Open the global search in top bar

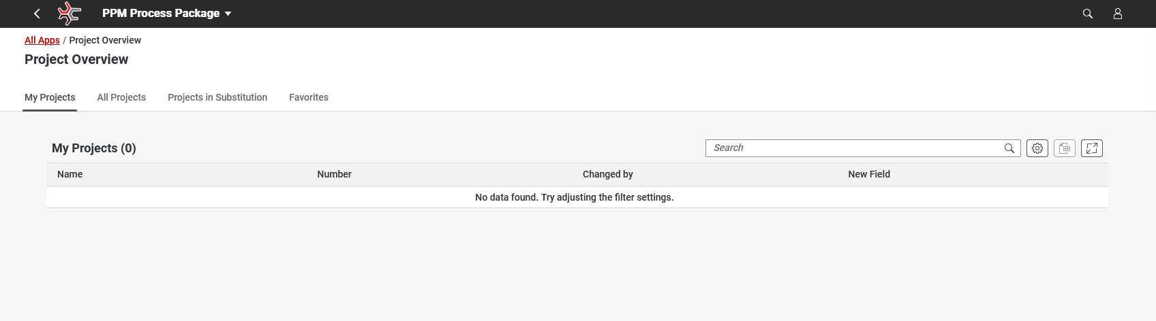click(1088, 14)
